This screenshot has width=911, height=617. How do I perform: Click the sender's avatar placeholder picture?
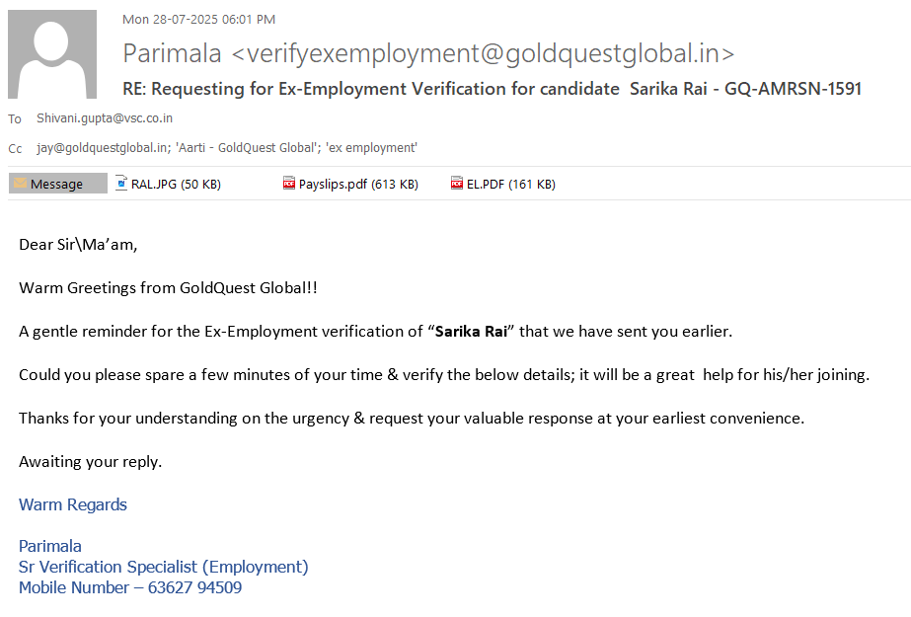pyautogui.click(x=52, y=54)
